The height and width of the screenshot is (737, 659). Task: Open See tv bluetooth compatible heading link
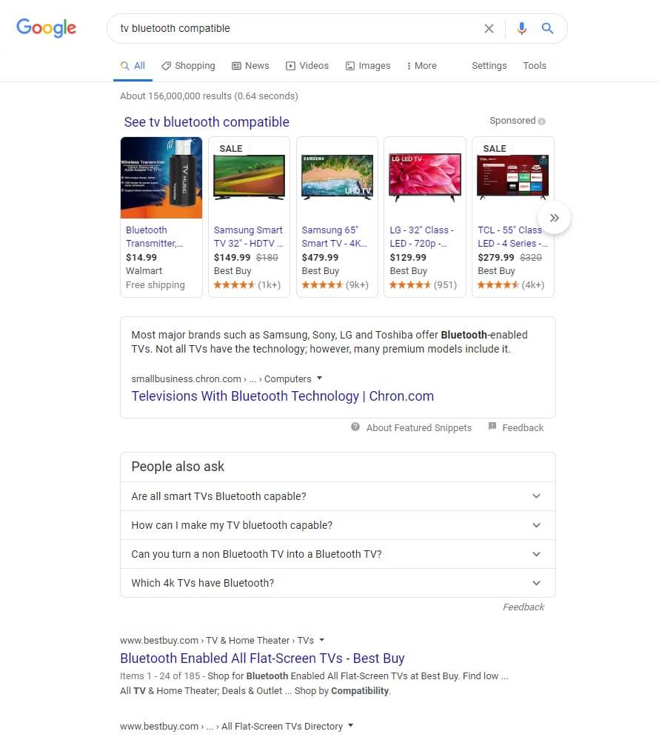[207, 122]
